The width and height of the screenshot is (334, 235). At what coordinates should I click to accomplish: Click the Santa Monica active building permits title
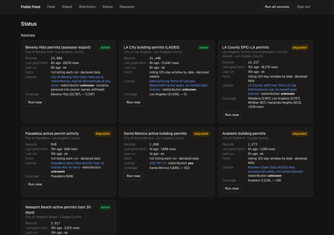[x=155, y=133]
